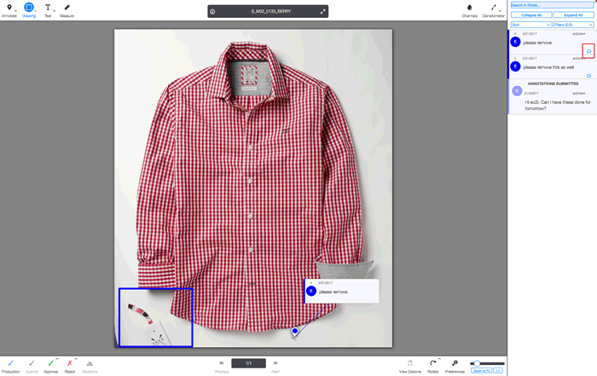Open View Options menu
The image size is (597, 376).
coord(409,363)
